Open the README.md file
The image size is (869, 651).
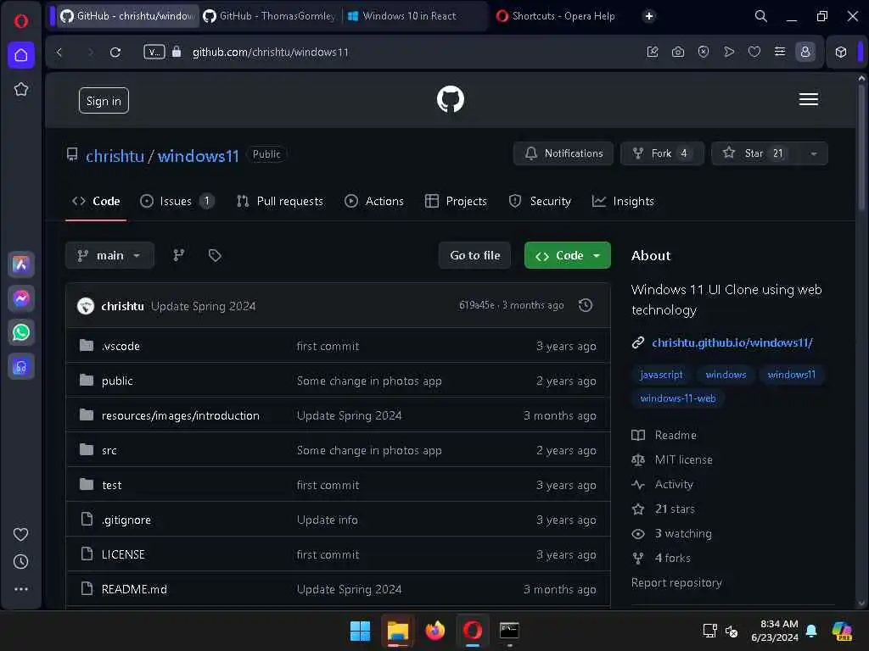134,590
